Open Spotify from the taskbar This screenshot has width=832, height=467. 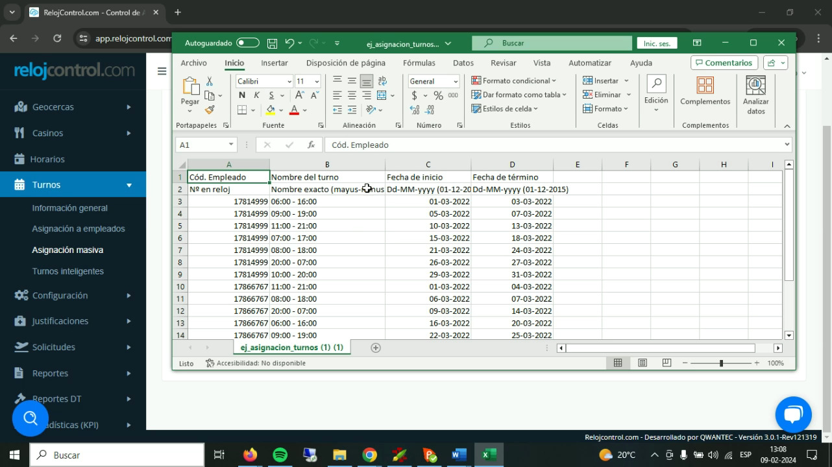click(280, 455)
